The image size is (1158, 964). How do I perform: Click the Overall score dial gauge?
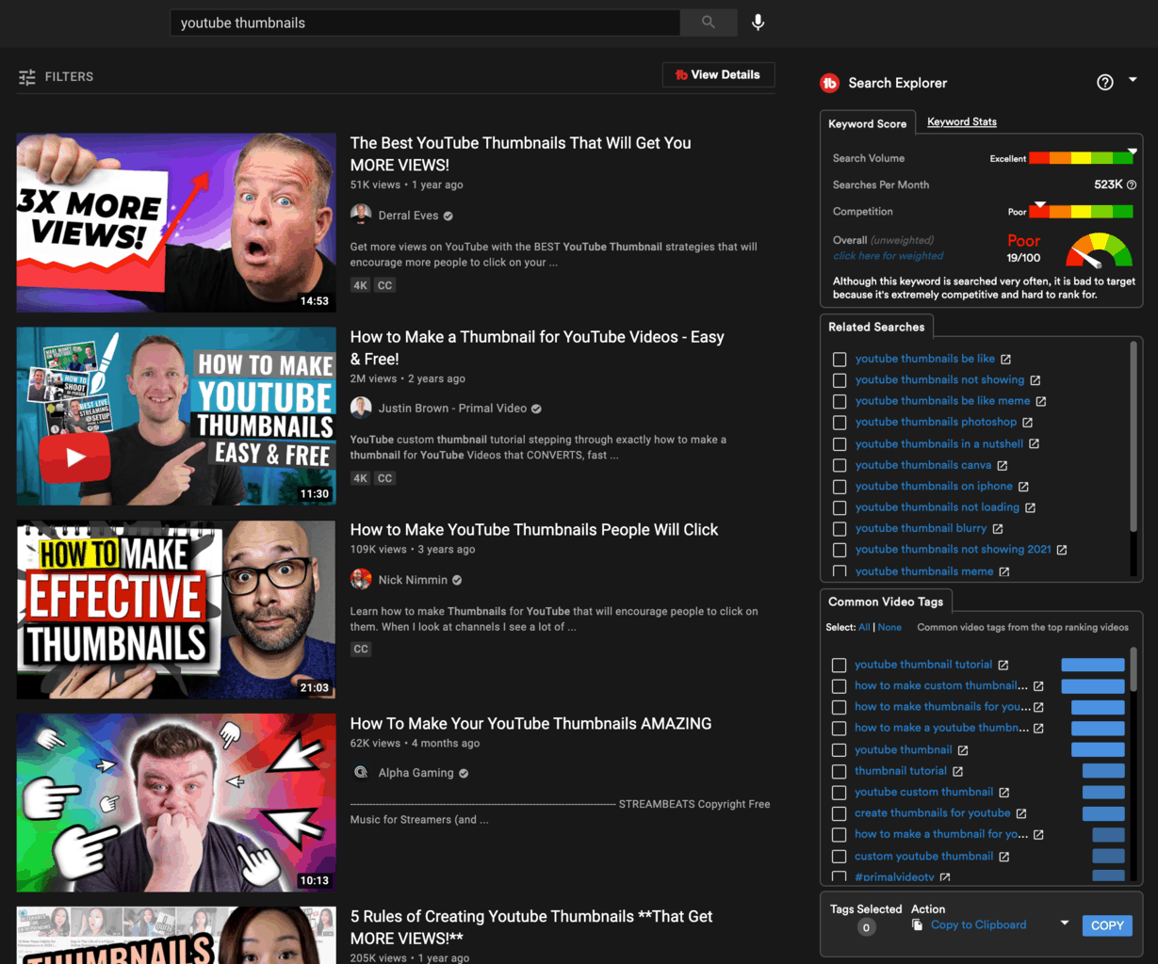point(1099,249)
